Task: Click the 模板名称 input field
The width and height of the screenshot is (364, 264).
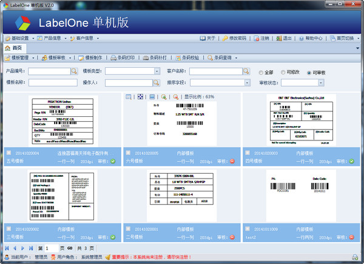Action: pos(53,83)
